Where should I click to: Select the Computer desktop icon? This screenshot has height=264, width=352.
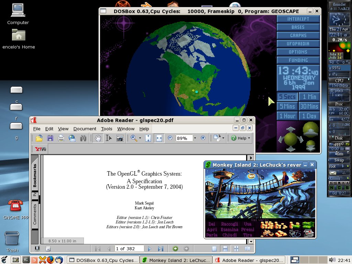tap(18, 14)
